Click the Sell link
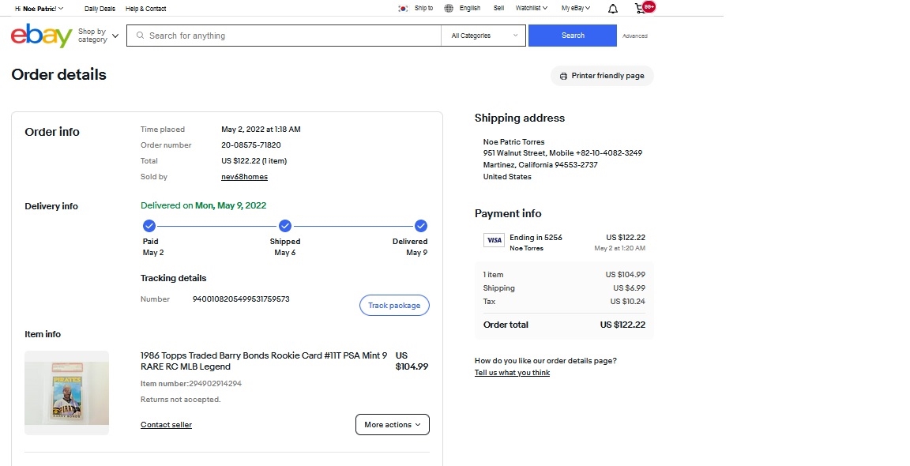 point(498,8)
